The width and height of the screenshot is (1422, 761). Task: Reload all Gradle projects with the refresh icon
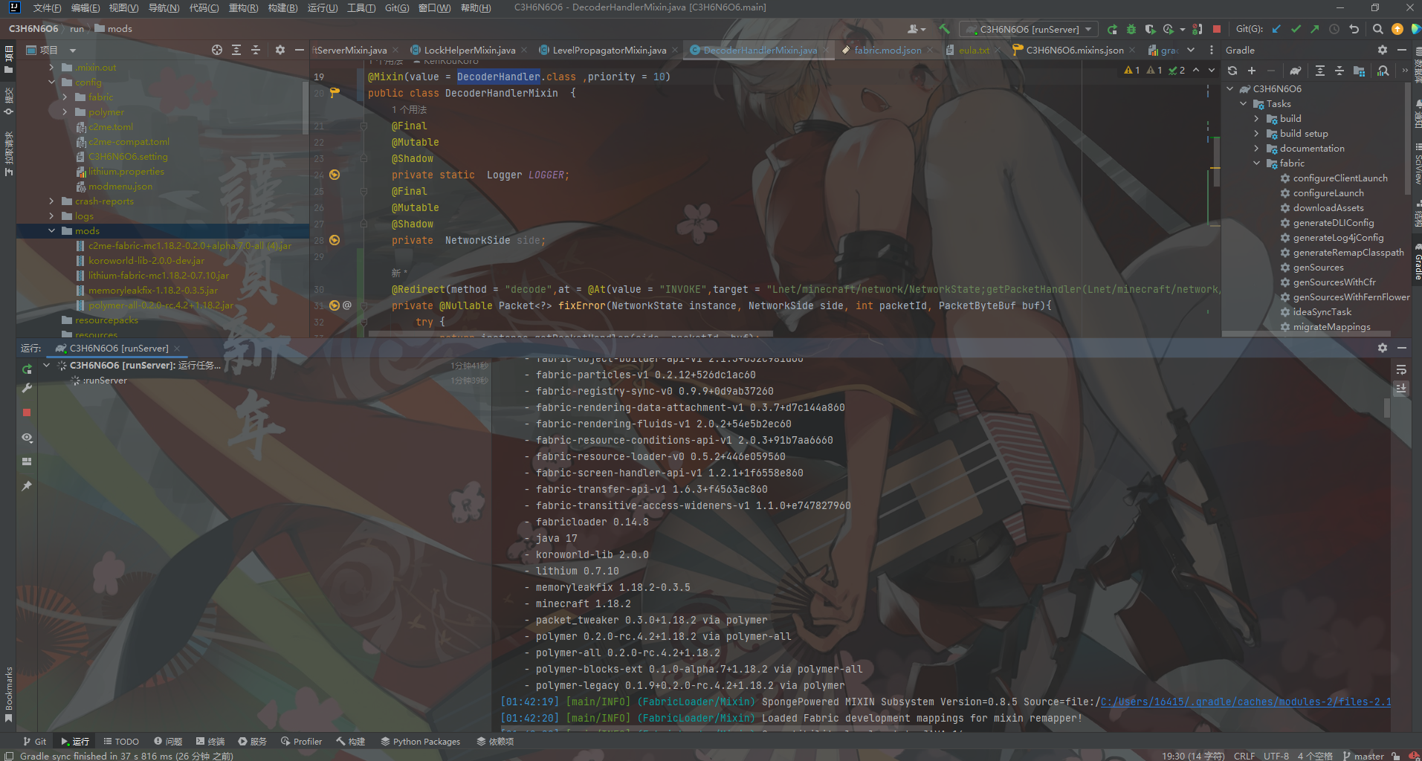pos(1232,71)
